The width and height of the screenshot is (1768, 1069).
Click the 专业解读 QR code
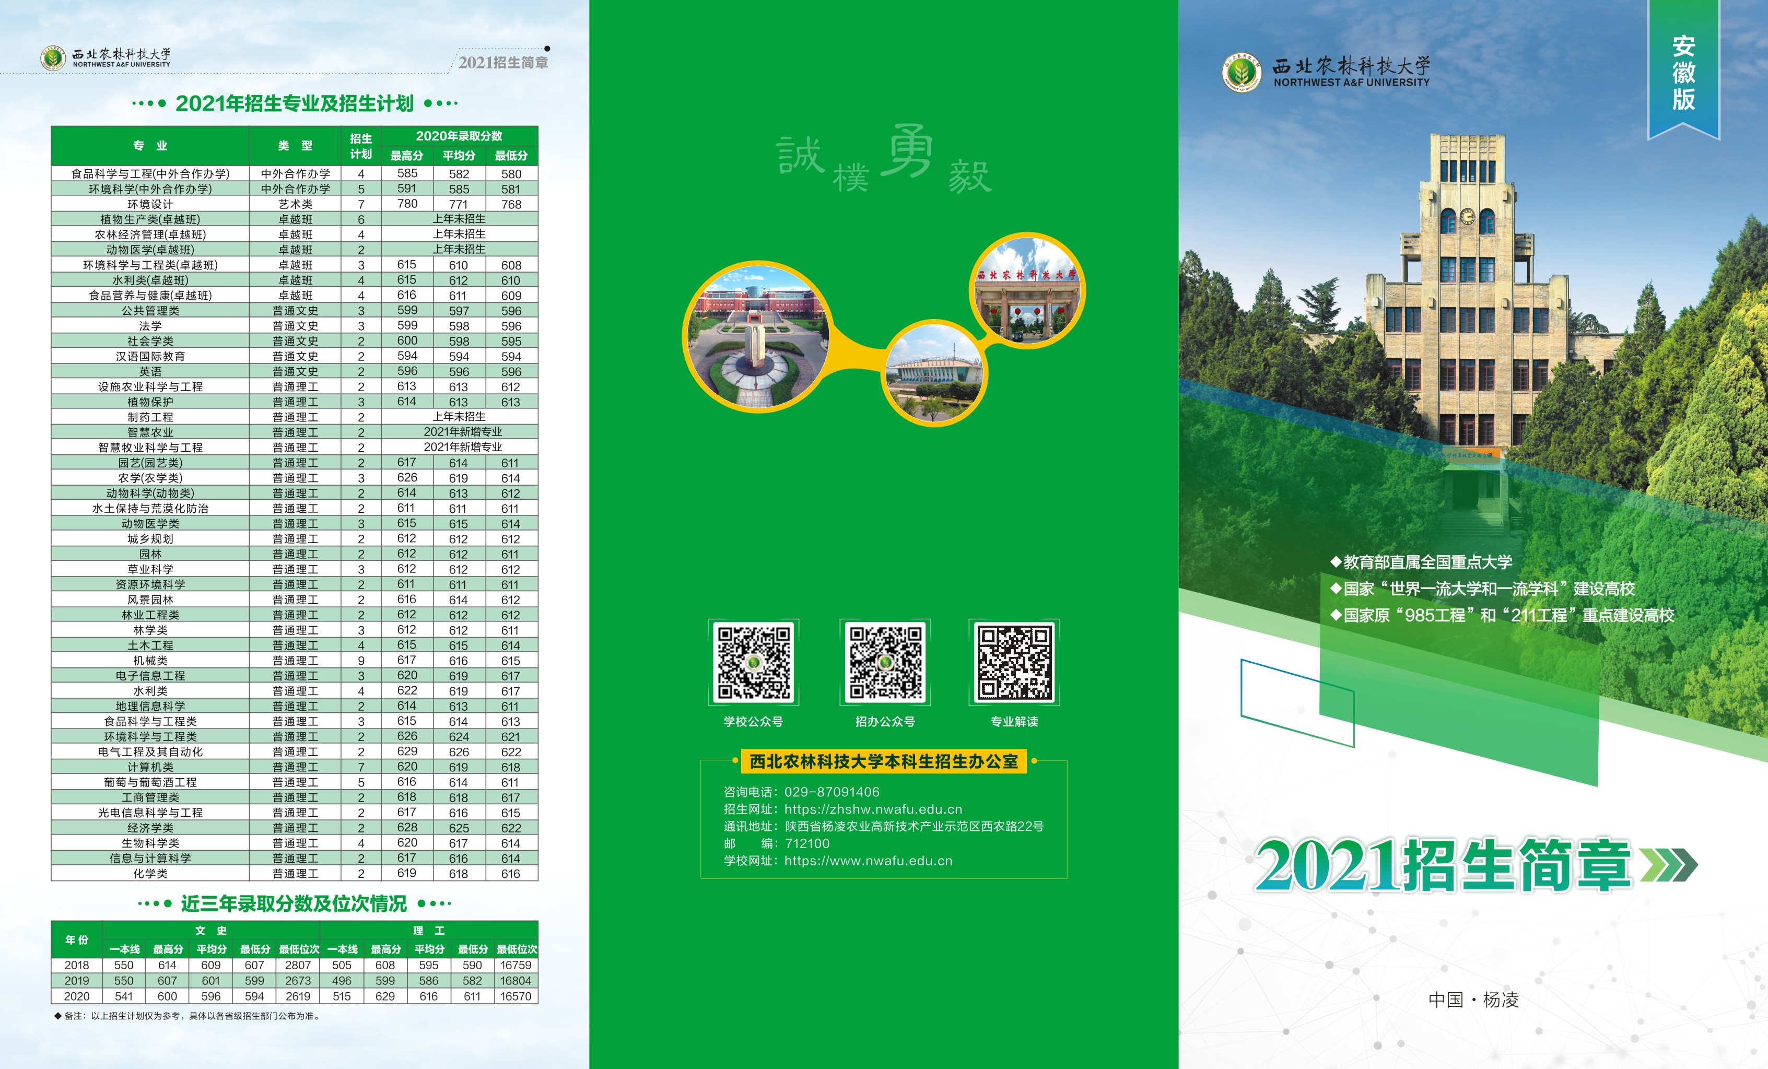click(x=1014, y=662)
